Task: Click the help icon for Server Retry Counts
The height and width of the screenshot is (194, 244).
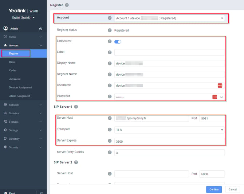Action: (x=110, y=152)
